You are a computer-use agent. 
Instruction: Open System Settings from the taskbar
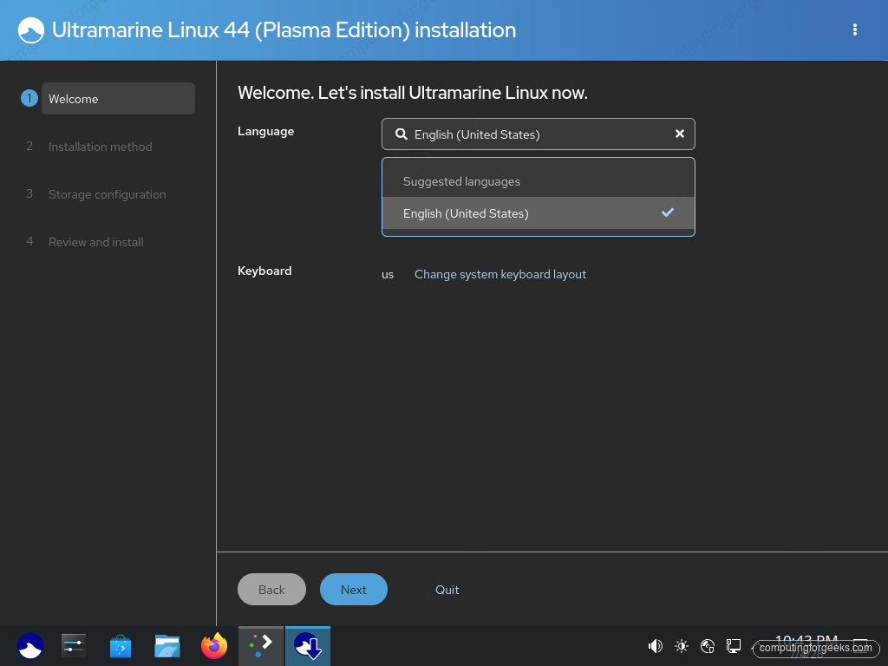click(x=74, y=646)
